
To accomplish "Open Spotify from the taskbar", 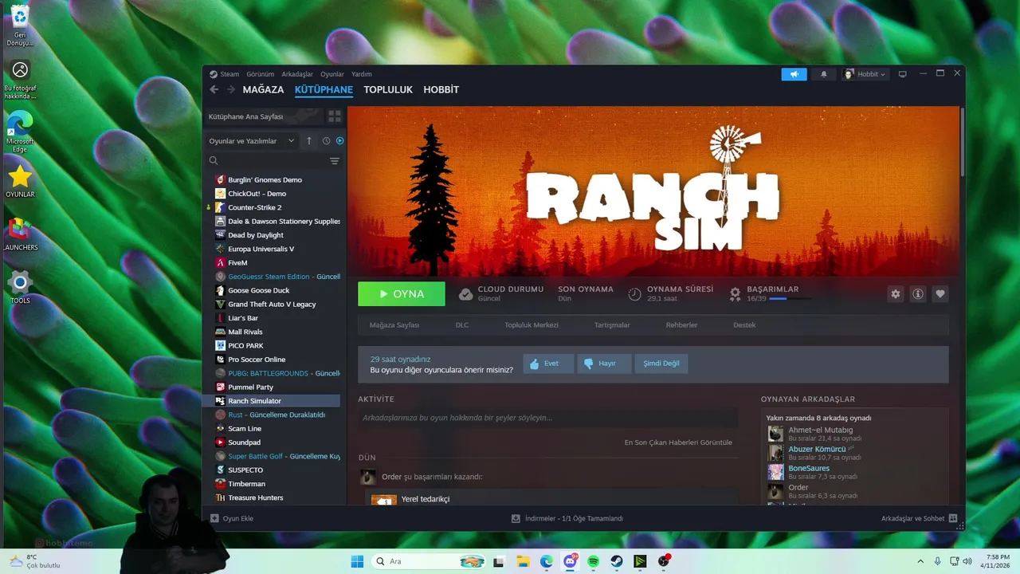I will coord(594,561).
